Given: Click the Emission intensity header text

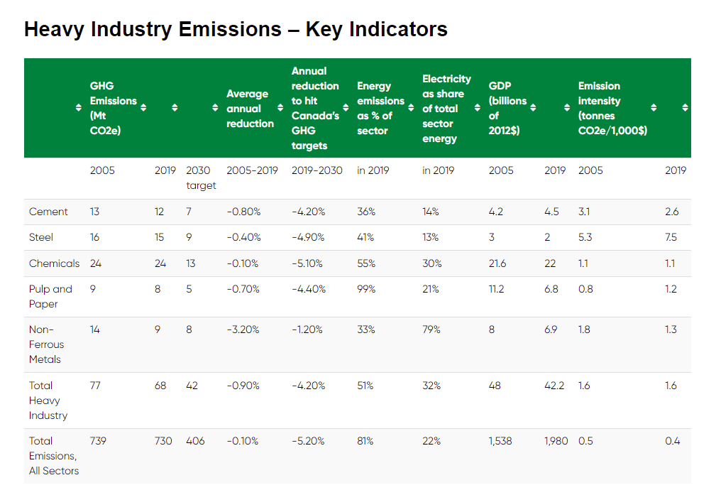Looking at the screenshot, I should click(x=612, y=108).
